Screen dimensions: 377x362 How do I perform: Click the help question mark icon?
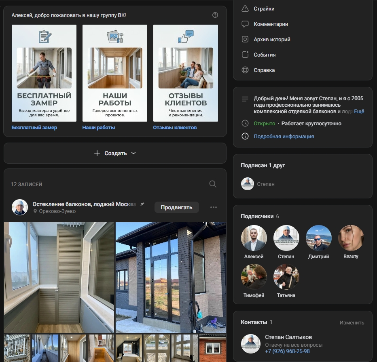[x=215, y=15]
